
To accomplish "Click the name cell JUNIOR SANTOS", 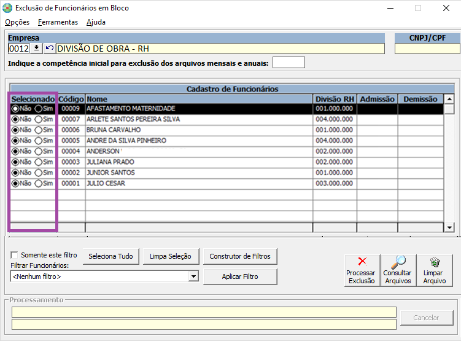I will point(199,173).
